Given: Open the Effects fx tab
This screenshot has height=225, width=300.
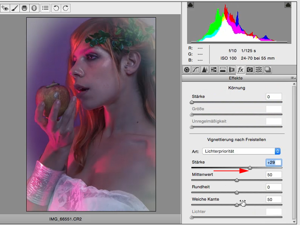Looking at the screenshot, I should click(240, 70).
